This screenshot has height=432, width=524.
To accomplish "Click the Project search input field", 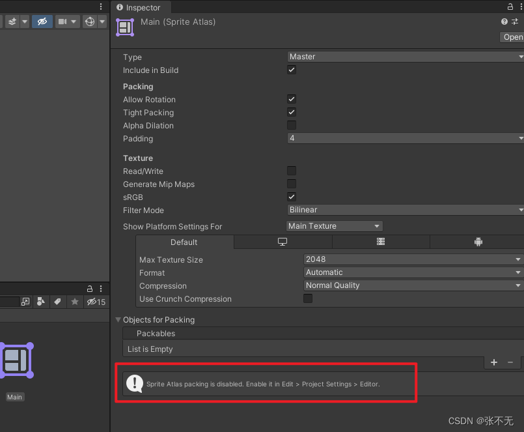I will pyautogui.click(x=10, y=302).
